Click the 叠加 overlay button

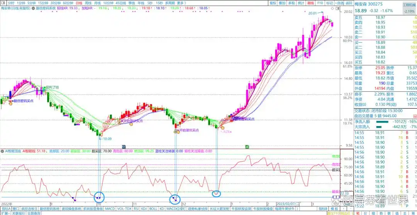pyautogui.click(x=282, y=3)
